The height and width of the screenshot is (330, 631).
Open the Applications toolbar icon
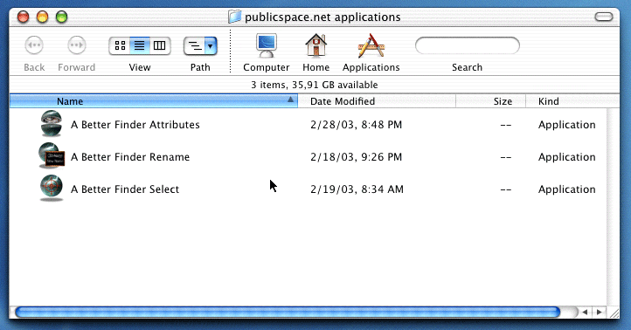[371, 45]
